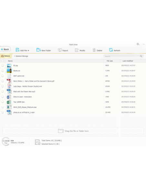Click the Books.rar archive icon
The height and width of the screenshot is (189, 146).
point(9,71)
